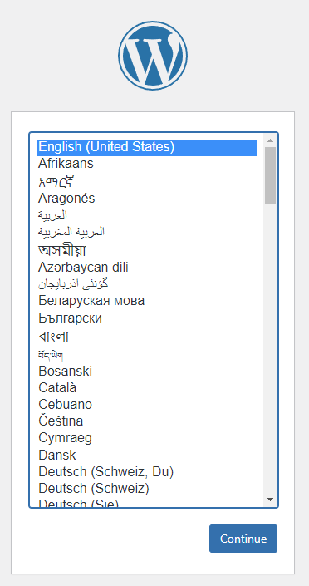
Task: Choose Aragonés language option
Action: click(x=146, y=198)
